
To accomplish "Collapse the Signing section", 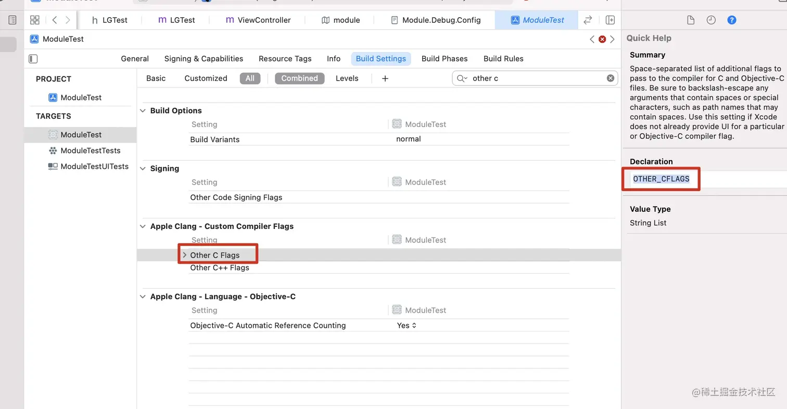I will coord(143,169).
